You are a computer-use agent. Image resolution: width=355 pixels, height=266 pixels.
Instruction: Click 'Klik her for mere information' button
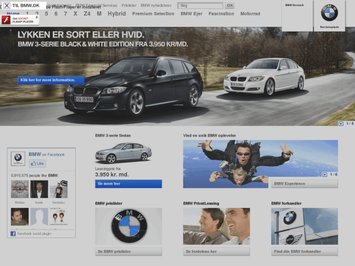51,80
